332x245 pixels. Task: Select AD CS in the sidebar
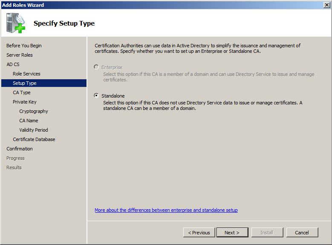pyautogui.click(x=13, y=64)
